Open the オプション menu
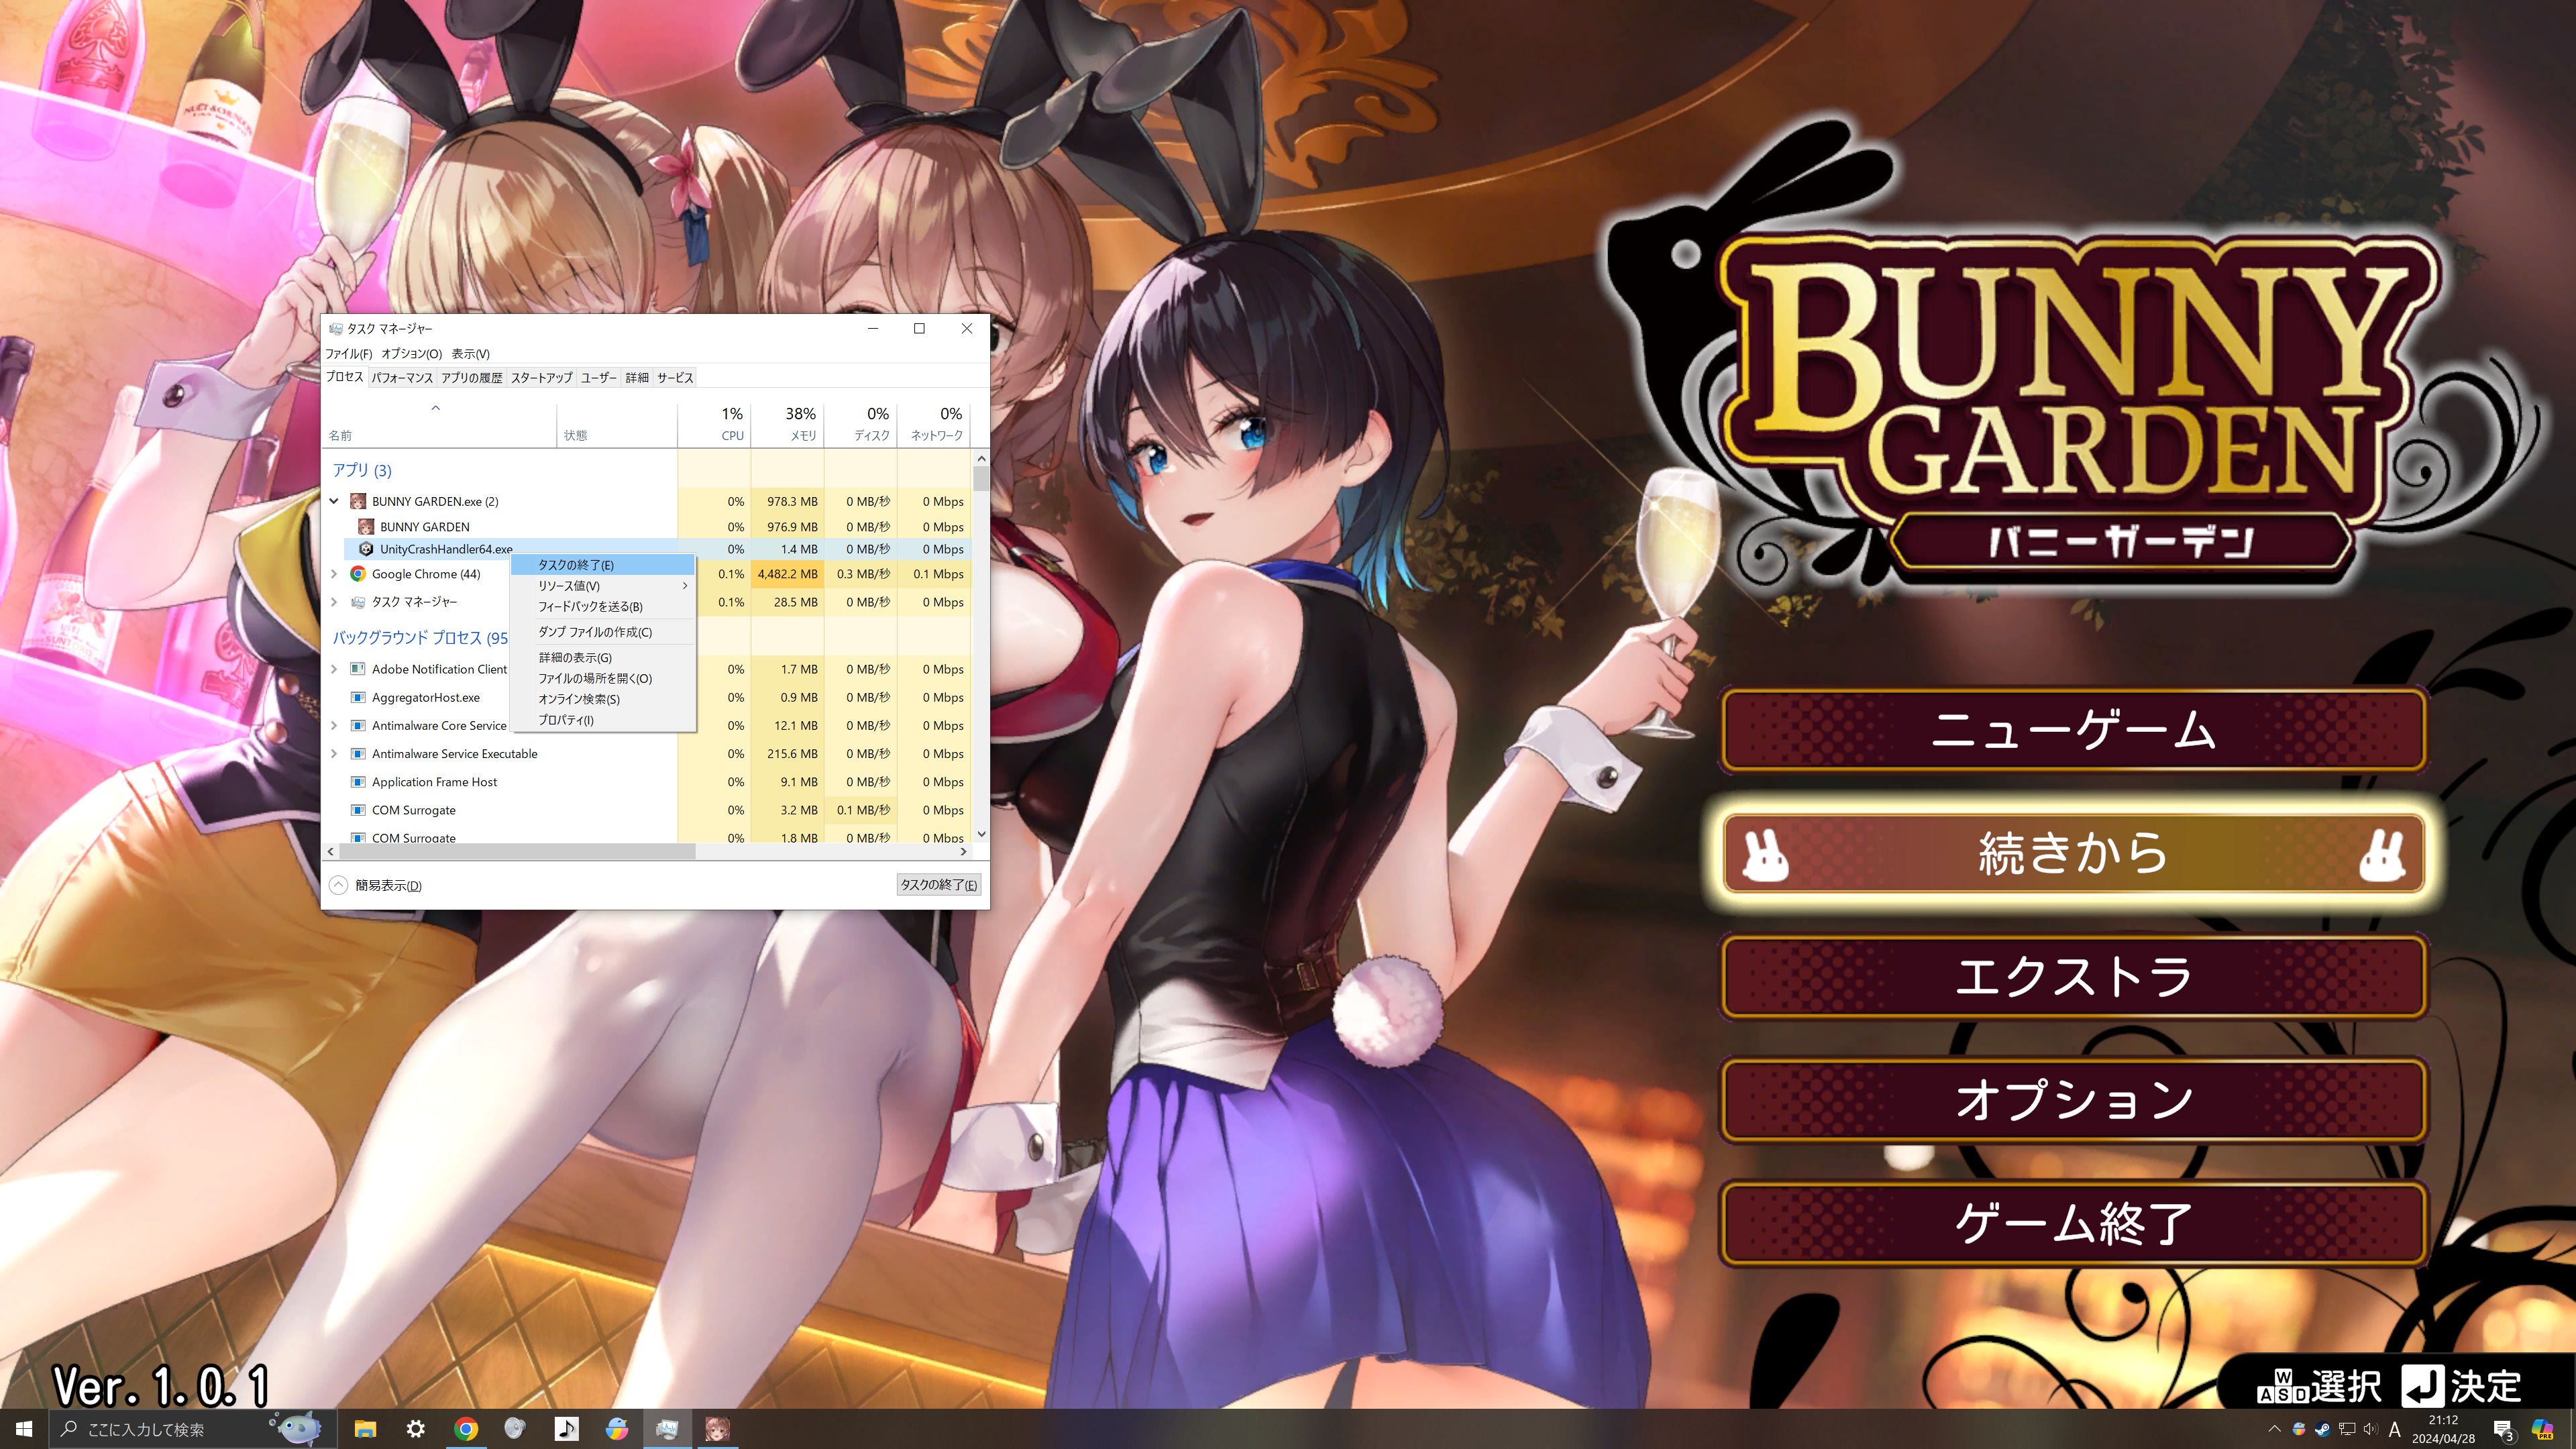This screenshot has height=1449, width=2576. 411,354
